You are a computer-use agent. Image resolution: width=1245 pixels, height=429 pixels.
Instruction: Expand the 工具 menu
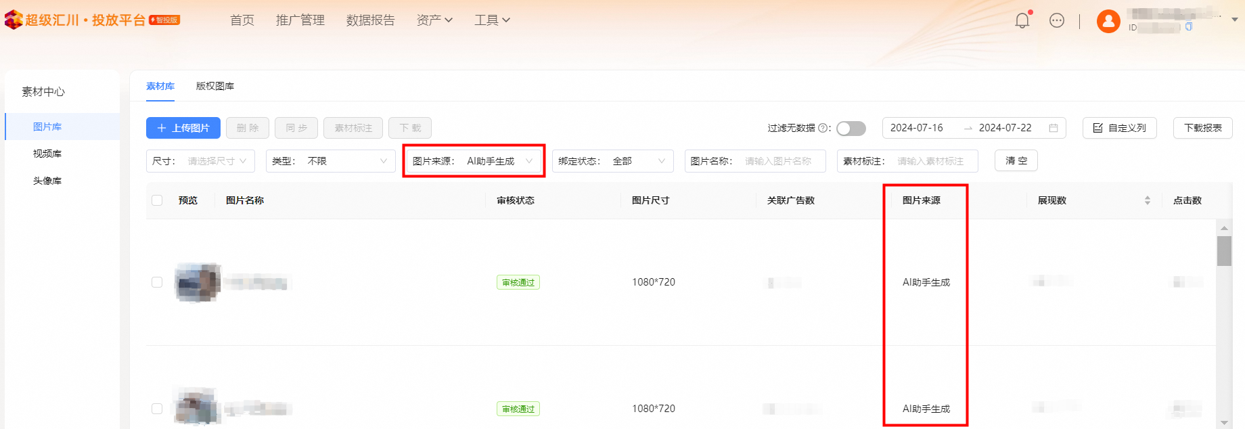pyautogui.click(x=492, y=20)
